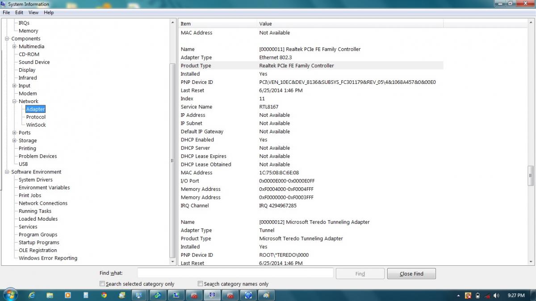
Task: Toggle 'Search category names only' checkbox
Action: pyautogui.click(x=201, y=284)
